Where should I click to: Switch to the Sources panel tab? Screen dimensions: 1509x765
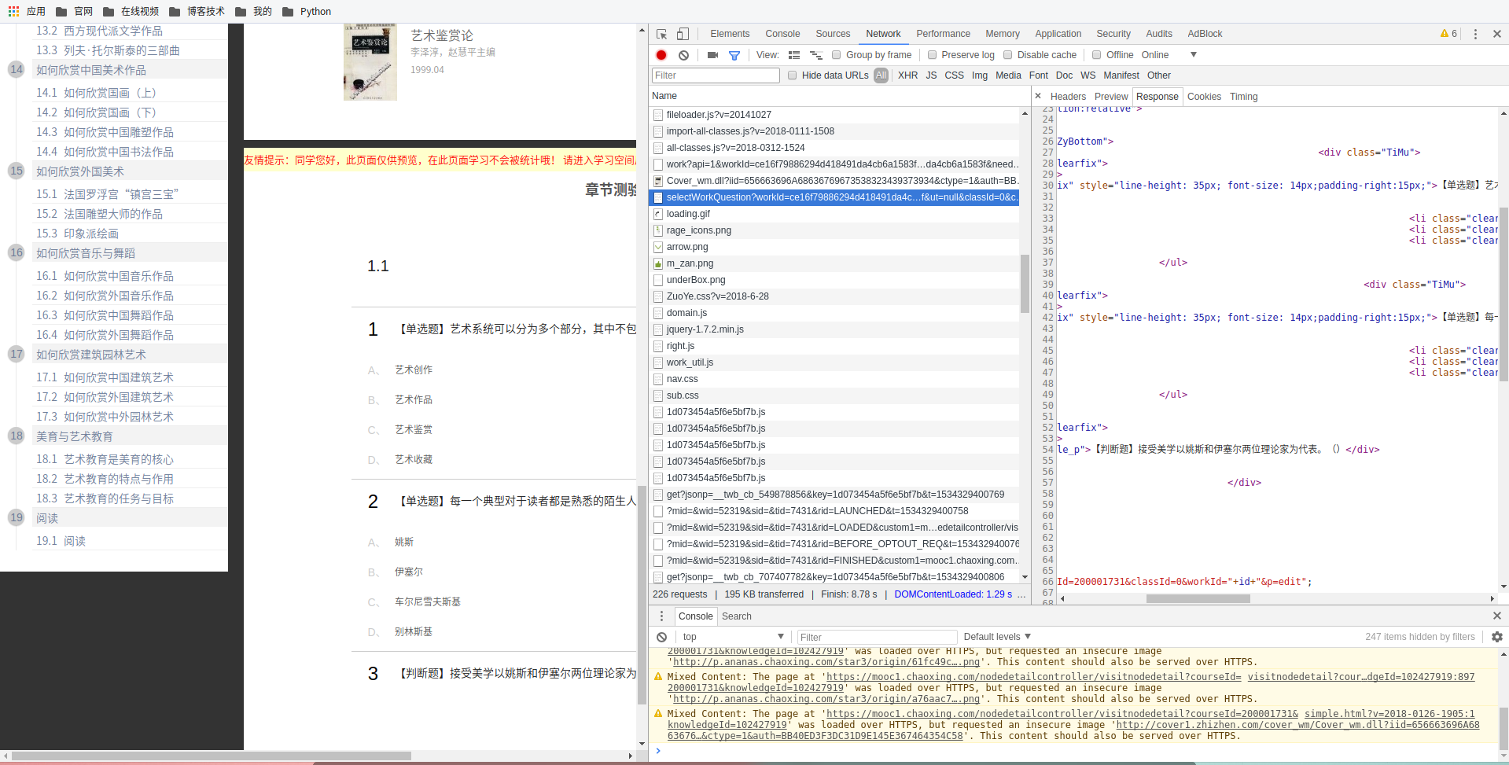click(x=833, y=34)
